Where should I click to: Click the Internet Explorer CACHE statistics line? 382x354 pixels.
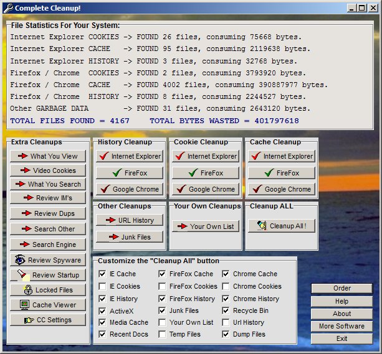(160, 49)
